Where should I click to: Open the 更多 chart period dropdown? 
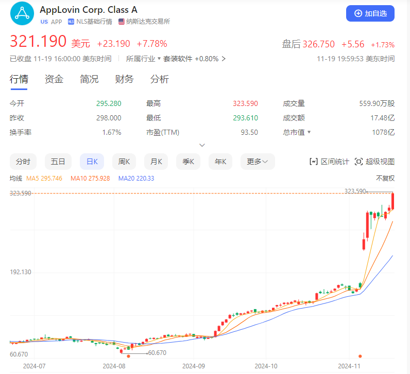pos(257,162)
